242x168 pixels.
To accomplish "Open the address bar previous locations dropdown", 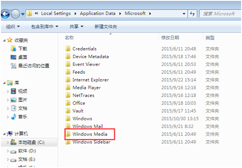I will (184, 14).
